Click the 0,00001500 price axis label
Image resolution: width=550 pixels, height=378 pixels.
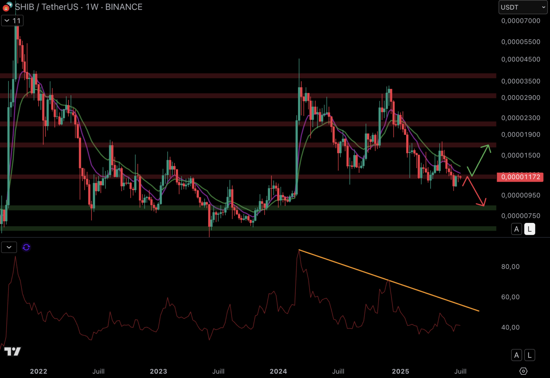(x=521, y=155)
